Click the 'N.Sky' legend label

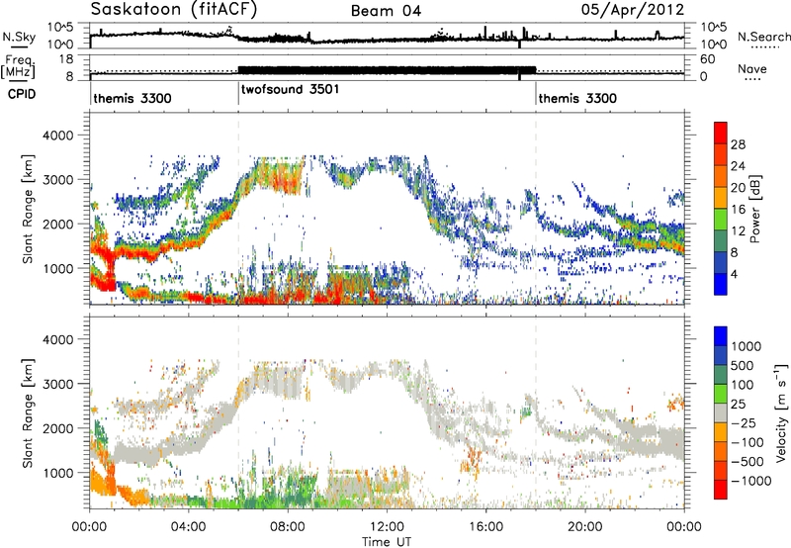(x=19, y=37)
